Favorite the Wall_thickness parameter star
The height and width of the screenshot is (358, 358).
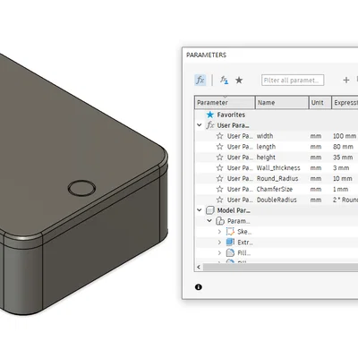click(x=220, y=168)
